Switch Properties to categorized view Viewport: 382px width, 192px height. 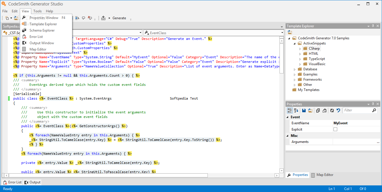point(290,110)
